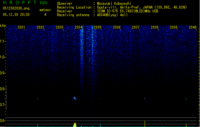
Task: Click the Receiver label
Action: coord(65,11)
